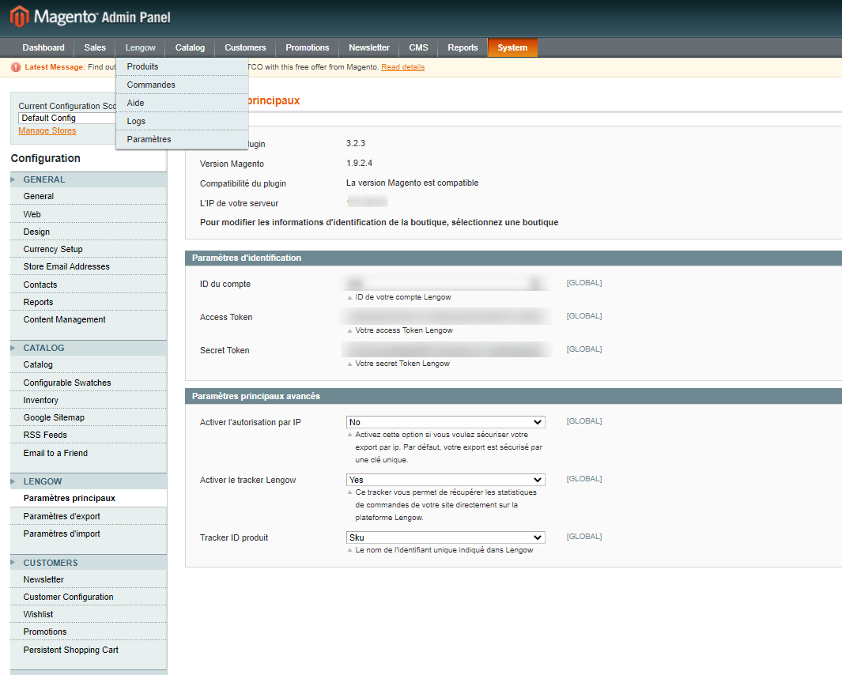Viewport: 842px width, 675px height.
Task: Click the Manage Stores link
Action: pos(47,130)
